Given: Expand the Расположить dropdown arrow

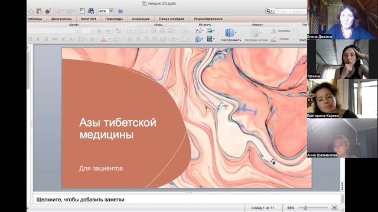Looking at the screenshot, I should click(x=236, y=32).
